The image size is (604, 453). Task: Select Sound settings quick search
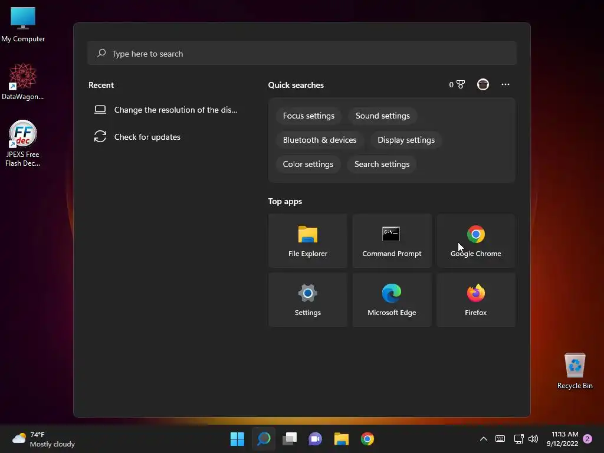pyautogui.click(x=382, y=116)
